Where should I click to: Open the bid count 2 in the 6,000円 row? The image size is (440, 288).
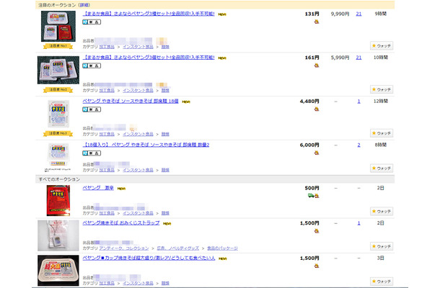click(x=358, y=145)
